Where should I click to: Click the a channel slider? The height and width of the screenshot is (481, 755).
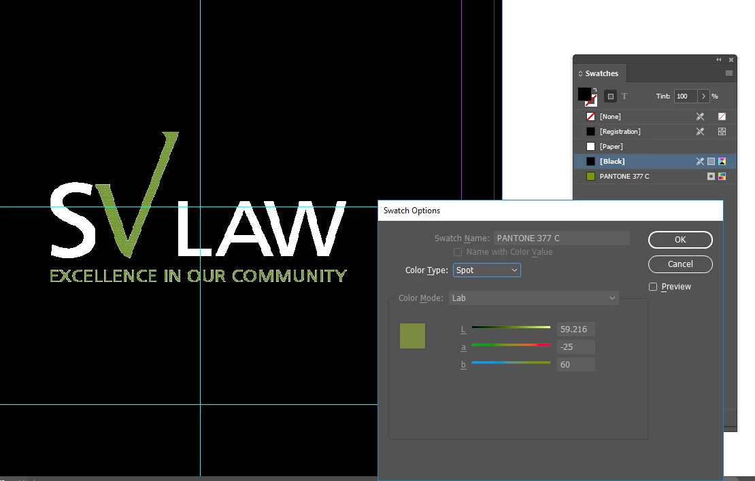point(511,345)
